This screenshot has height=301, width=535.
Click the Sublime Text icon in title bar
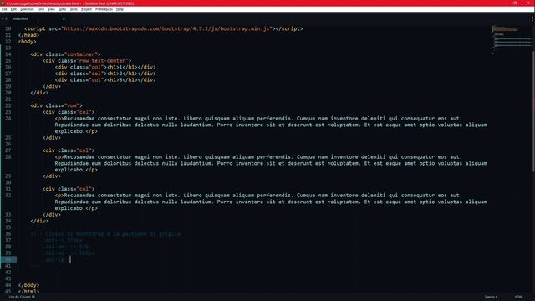tap(3, 3)
